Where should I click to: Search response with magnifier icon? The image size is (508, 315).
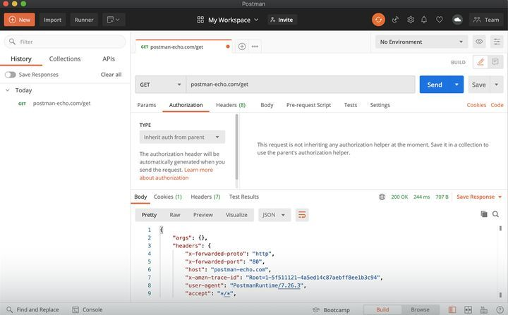click(x=495, y=214)
